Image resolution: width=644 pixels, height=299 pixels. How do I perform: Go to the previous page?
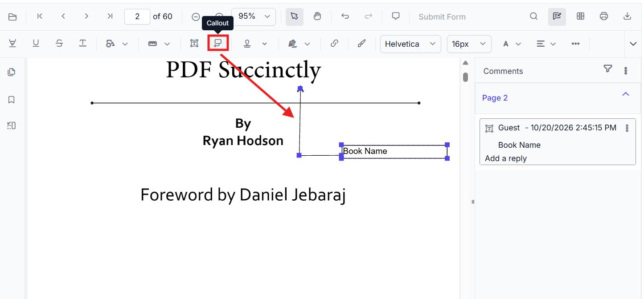point(63,16)
